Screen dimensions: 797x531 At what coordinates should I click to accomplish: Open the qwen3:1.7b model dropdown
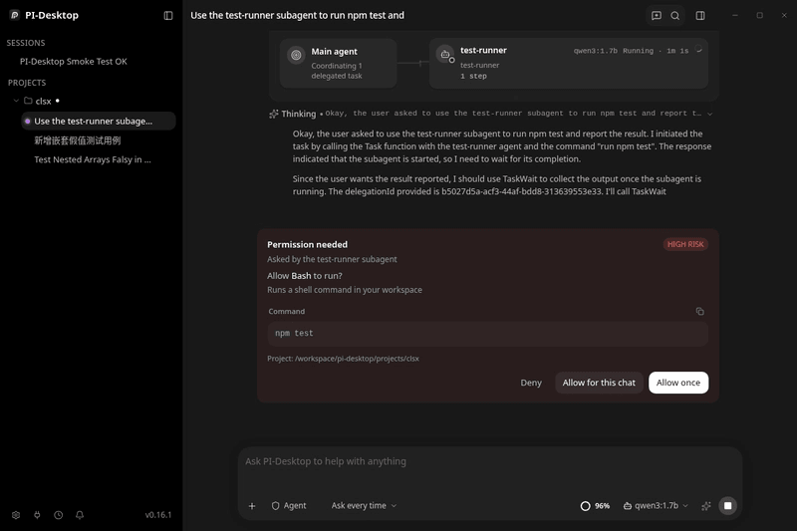[x=656, y=505]
